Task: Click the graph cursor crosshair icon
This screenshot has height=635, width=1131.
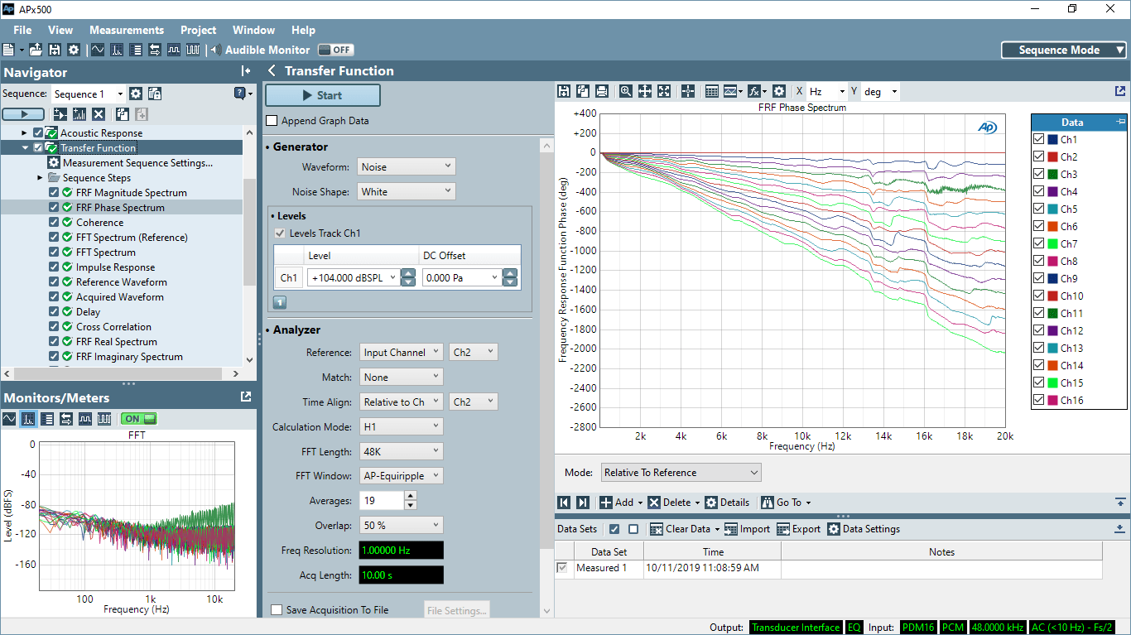Action: click(x=688, y=92)
